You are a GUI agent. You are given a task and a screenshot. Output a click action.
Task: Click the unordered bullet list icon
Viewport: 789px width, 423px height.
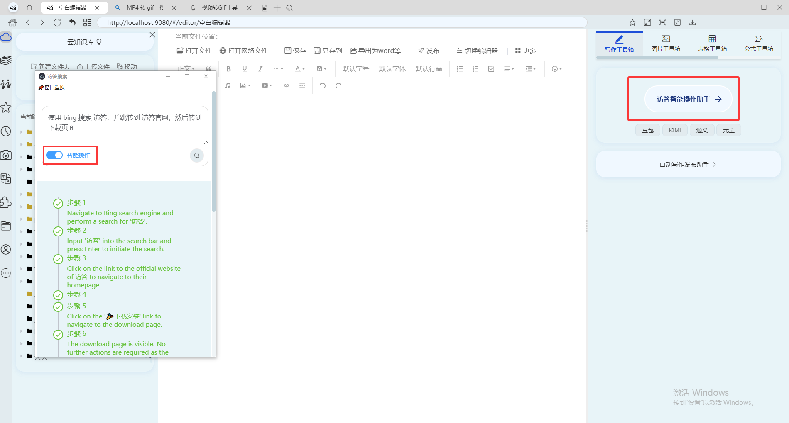[459, 69]
